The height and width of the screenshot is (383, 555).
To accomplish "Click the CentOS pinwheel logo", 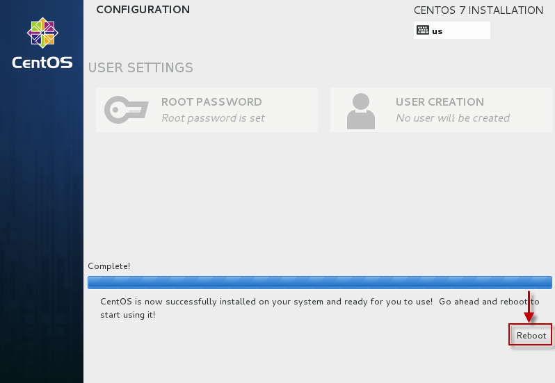I will [42, 34].
